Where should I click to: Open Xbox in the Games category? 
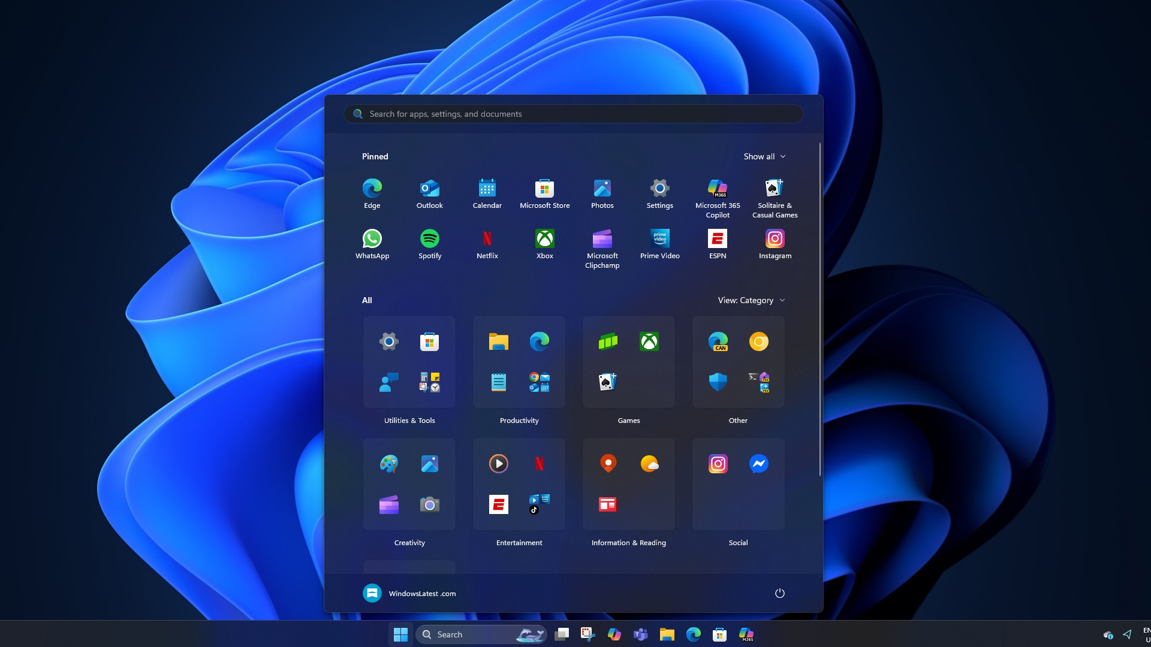pyautogui.click(x=649, y=341)
